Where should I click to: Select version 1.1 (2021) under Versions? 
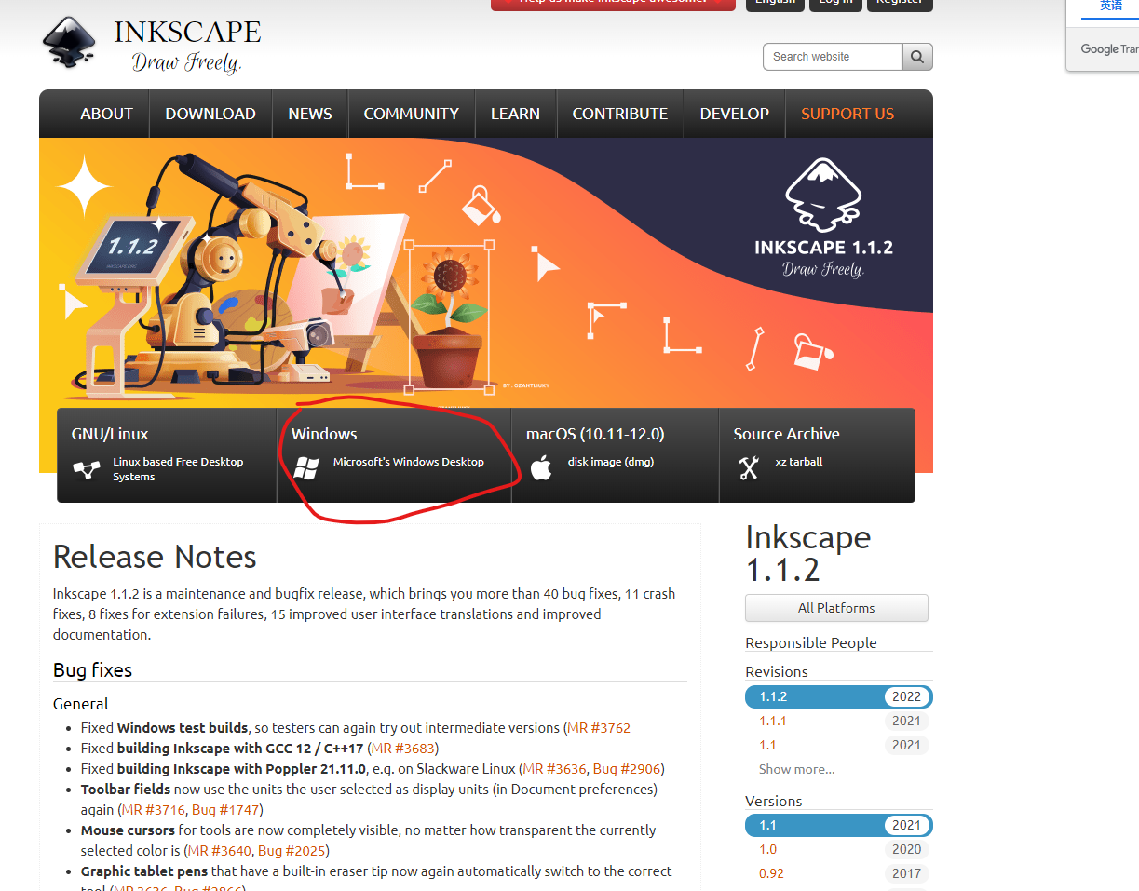[839, 825]
